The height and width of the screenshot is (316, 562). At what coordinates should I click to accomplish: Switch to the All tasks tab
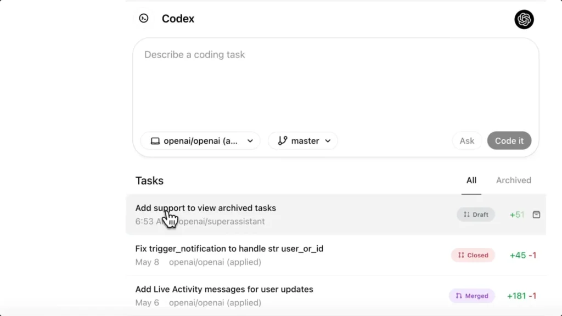click(x=471, y=180)
